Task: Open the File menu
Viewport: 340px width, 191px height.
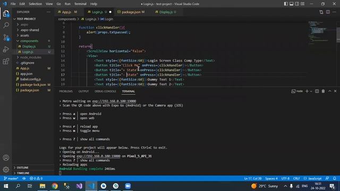Action: (x=13, y=4)
